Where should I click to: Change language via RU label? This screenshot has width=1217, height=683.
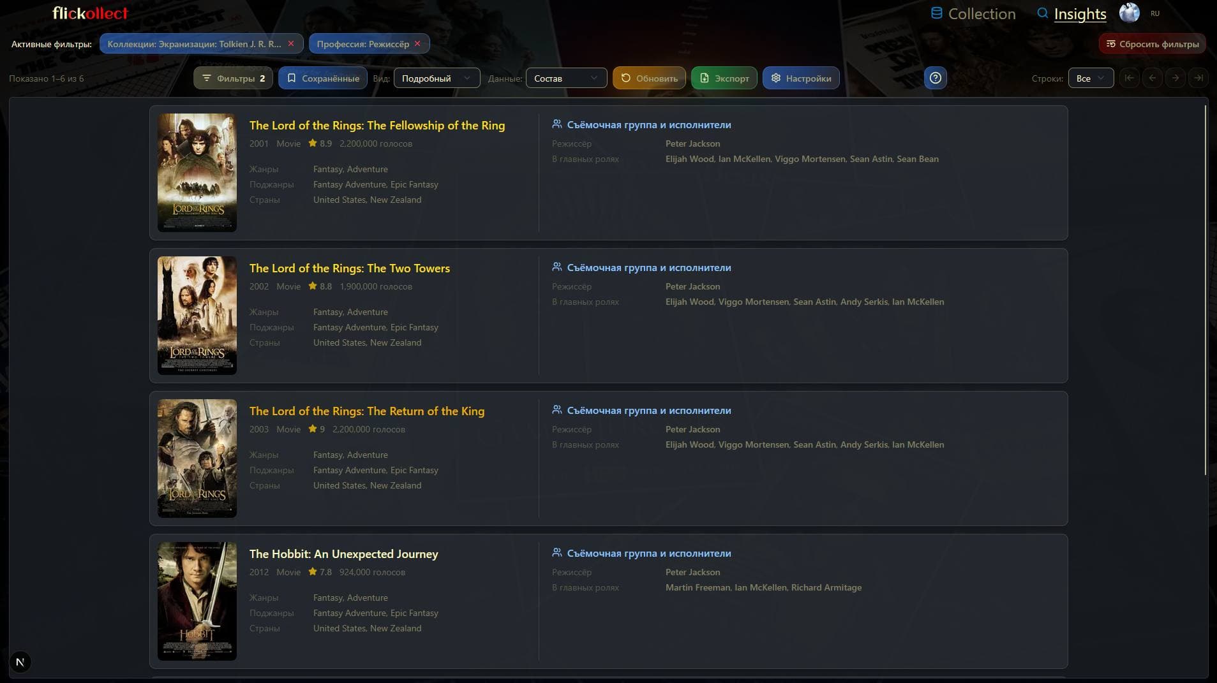pos(1155,13)
